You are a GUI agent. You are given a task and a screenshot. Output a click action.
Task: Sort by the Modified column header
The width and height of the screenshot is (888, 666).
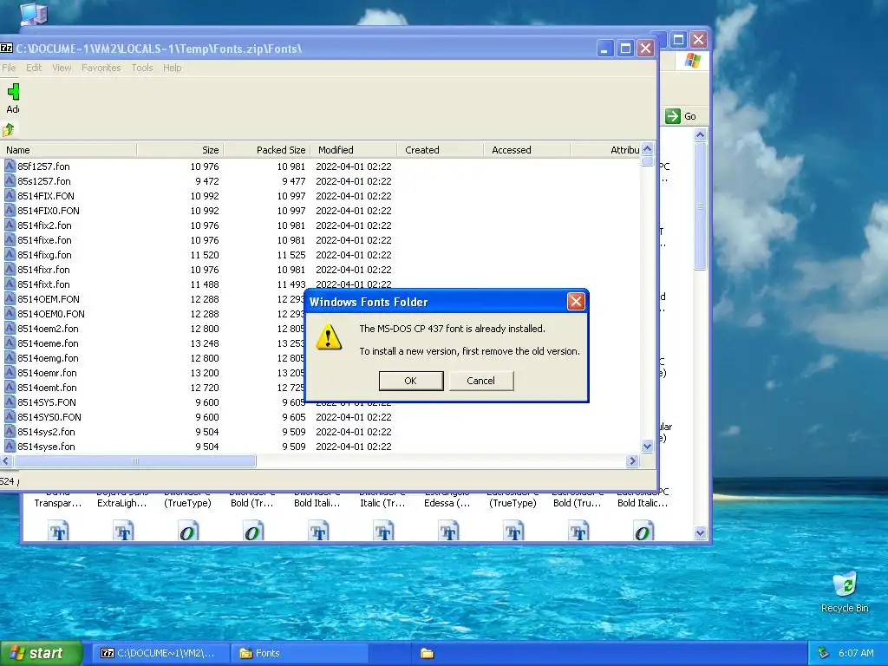354,150
